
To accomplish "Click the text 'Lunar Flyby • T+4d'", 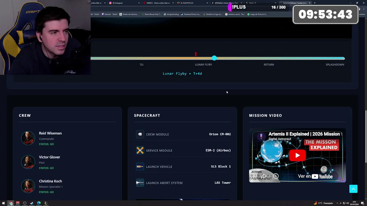I will (x=182, y=74).
